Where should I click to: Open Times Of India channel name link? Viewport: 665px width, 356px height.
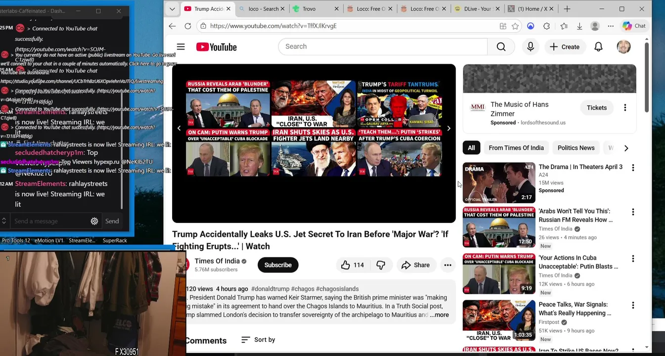[217, 261]
